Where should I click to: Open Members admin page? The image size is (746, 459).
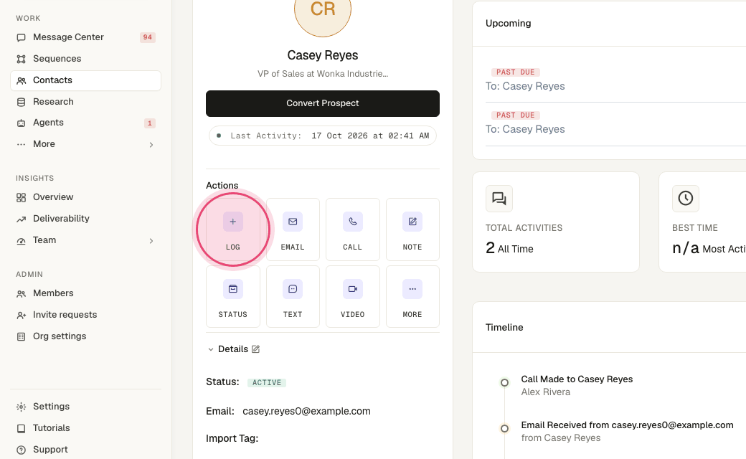coord(85,293)
